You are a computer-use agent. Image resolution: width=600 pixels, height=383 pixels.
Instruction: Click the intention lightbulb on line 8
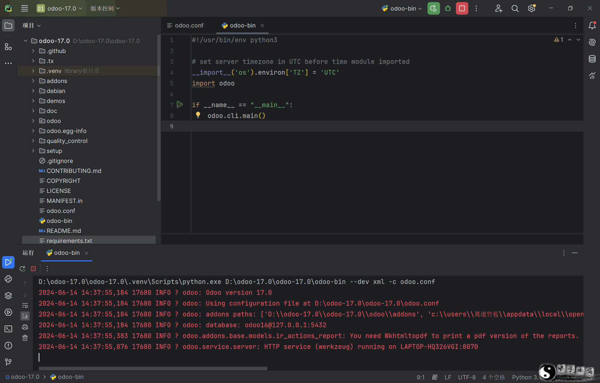198,115
